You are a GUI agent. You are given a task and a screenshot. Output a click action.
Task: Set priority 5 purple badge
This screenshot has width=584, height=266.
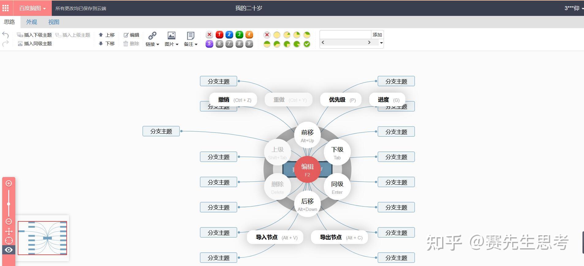[209, 44]
